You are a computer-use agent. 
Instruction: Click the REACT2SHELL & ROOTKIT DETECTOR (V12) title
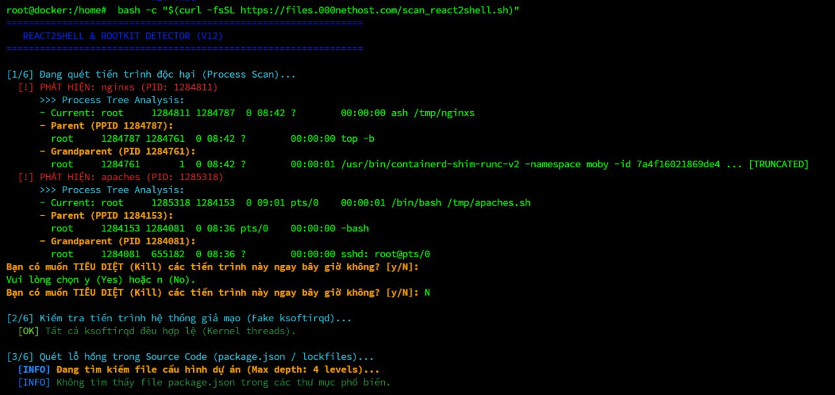[x=123, y=36]
